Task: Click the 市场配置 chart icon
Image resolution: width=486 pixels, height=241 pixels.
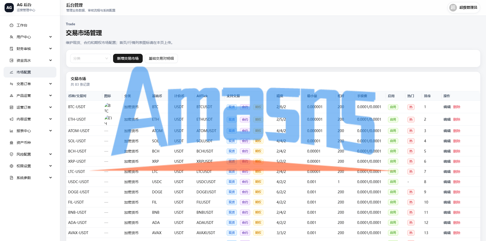Action: (11, 72)
